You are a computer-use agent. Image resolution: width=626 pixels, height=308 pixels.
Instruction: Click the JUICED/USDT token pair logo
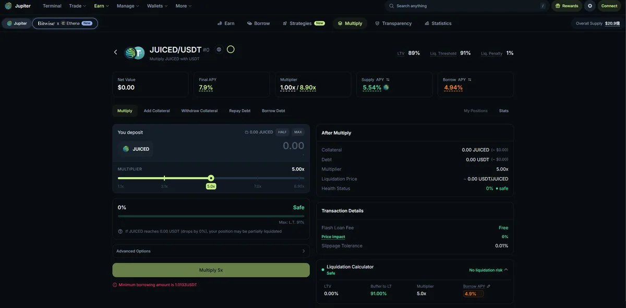coord(134,53)
